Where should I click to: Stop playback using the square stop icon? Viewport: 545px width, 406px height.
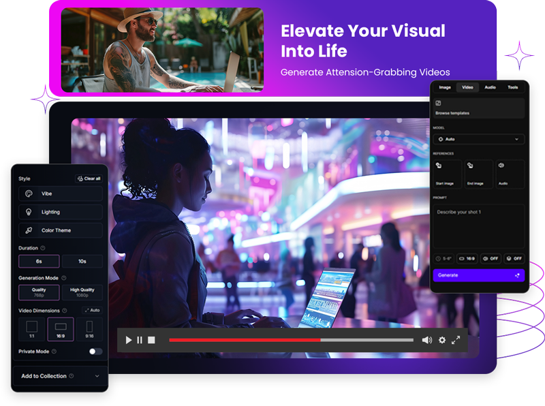(x=151, y=340)
